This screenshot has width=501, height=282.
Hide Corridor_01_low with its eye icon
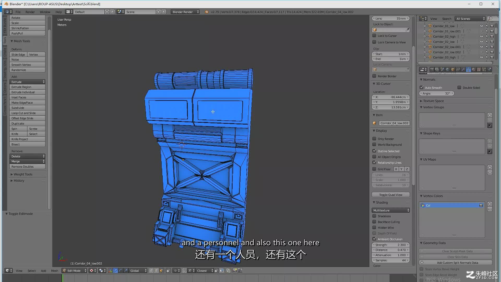[482, 26]
